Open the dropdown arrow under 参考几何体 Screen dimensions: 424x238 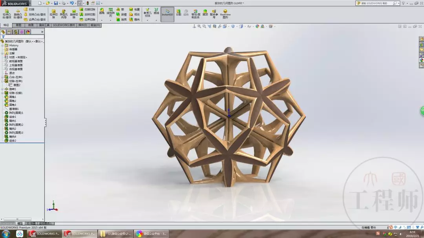point(147,20)
